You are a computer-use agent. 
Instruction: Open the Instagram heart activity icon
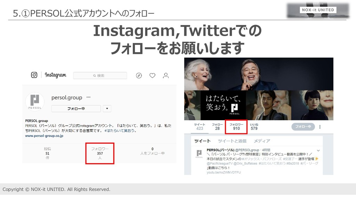pos(152,75)
